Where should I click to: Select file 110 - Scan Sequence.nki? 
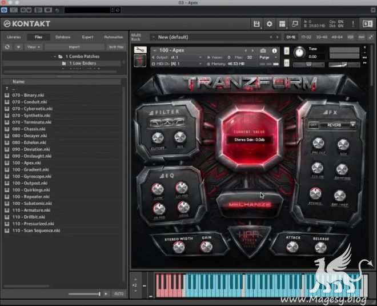[36, 231]
